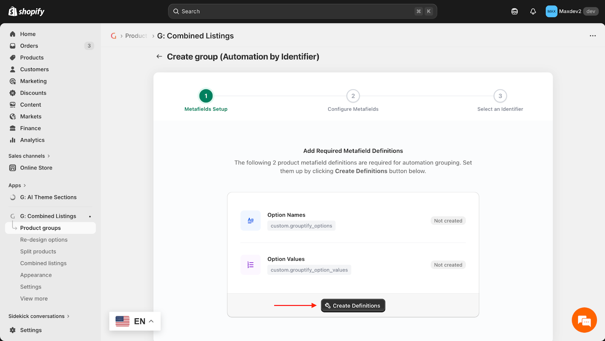605x341 pixels.
Task: Open the Maxdev2 account menu
Action: pos(572,11)
